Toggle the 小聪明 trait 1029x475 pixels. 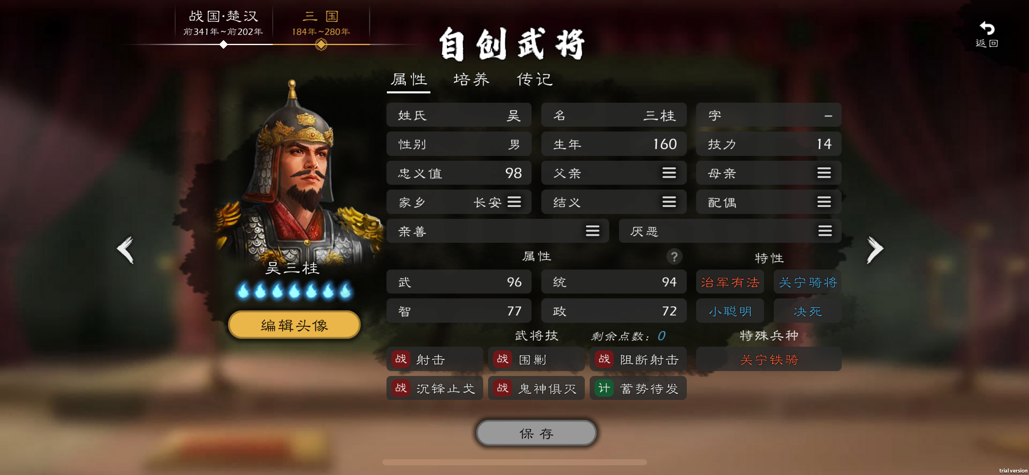730,311
